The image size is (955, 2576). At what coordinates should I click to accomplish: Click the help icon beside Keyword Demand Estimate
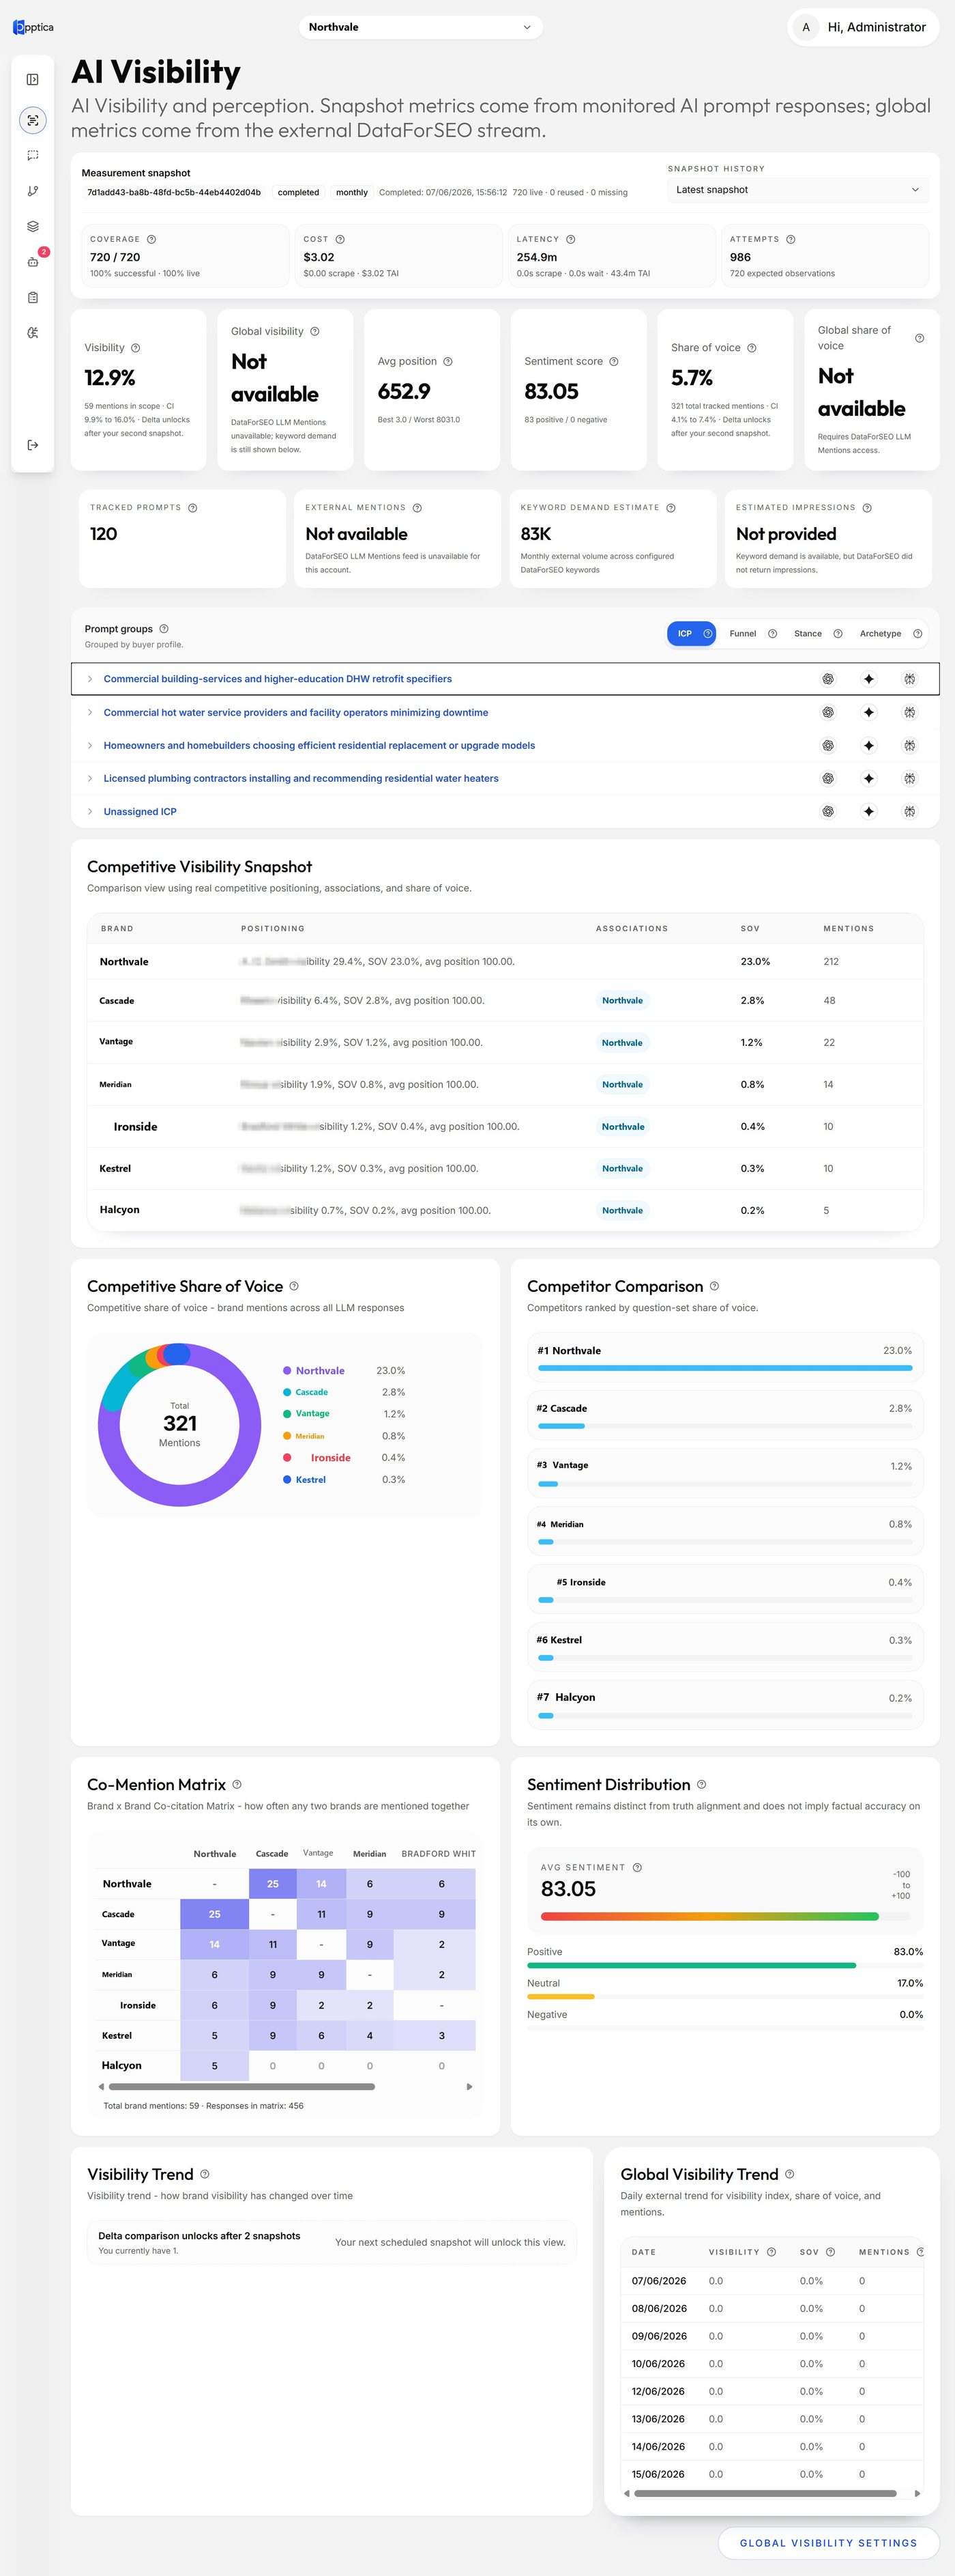tap(671, 507)
